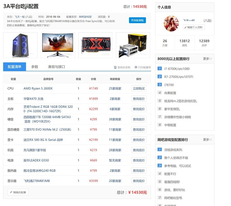Open ranking item 肖勇配置
231x206 pixels.
pyautogui.click(x=170, y=93)
